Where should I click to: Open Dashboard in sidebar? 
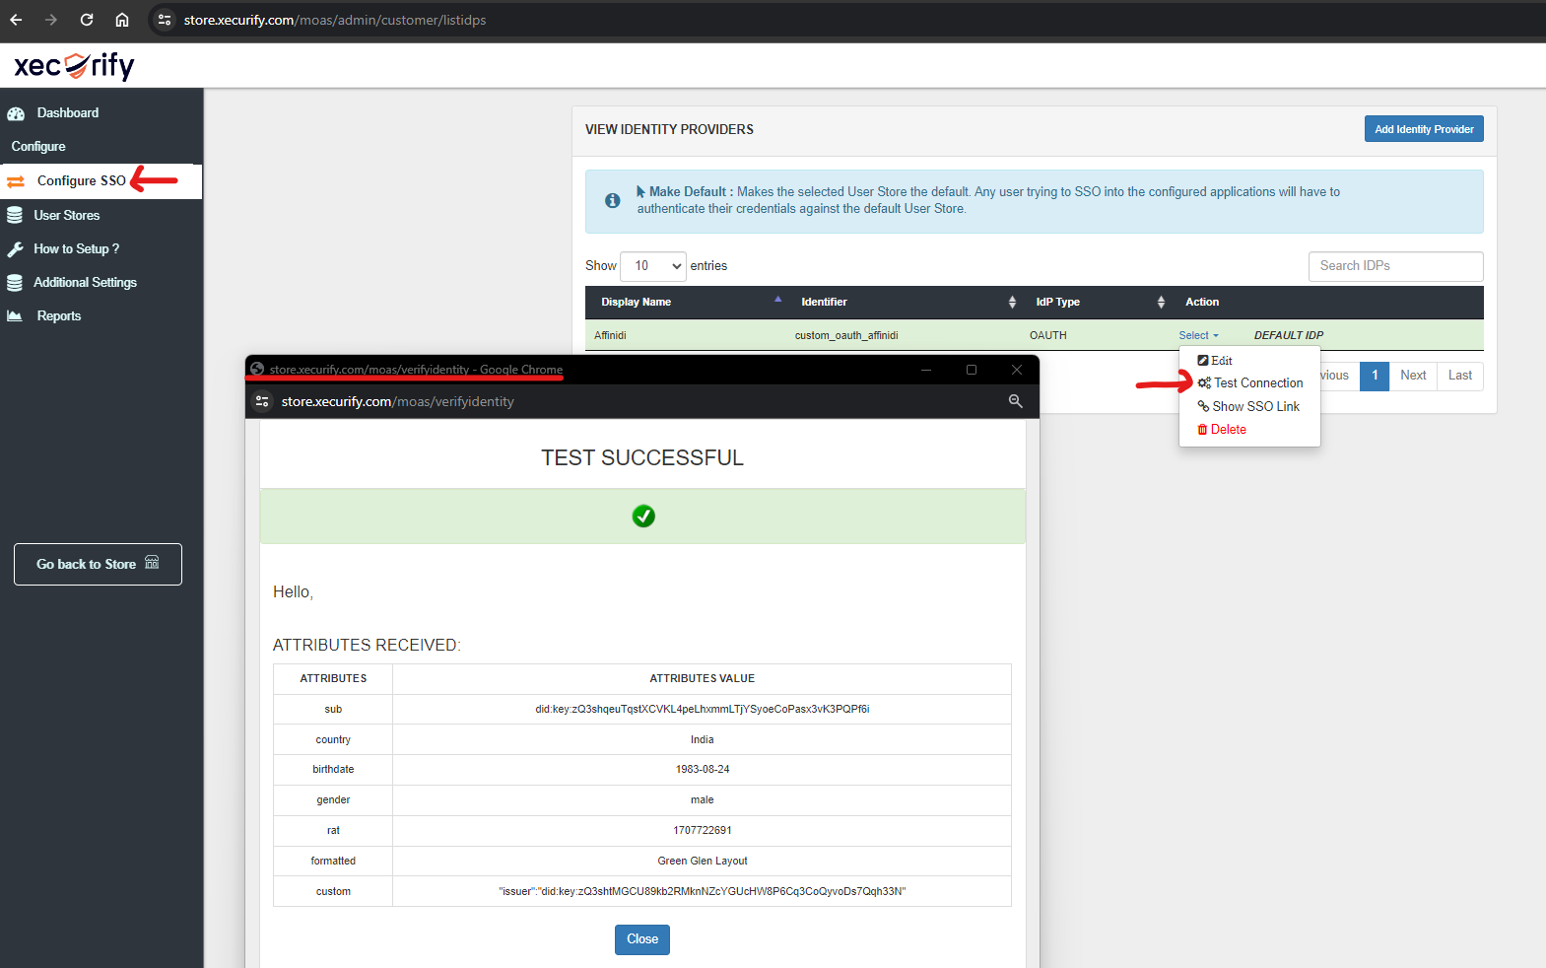(68, 113)
